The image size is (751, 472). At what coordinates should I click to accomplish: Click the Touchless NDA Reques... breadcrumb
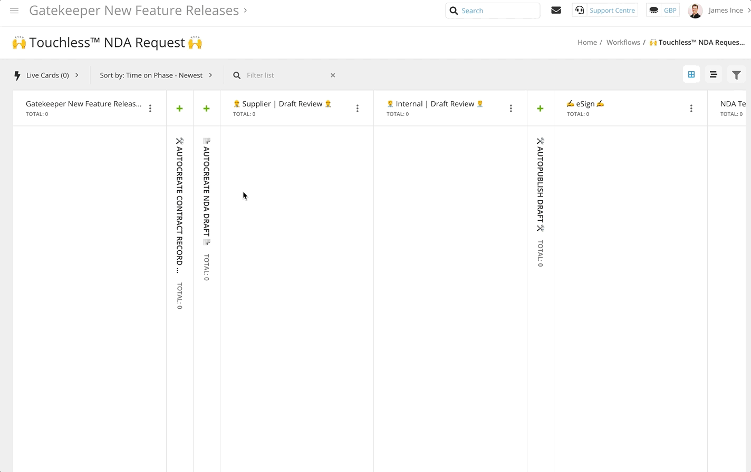pos(697,42)
